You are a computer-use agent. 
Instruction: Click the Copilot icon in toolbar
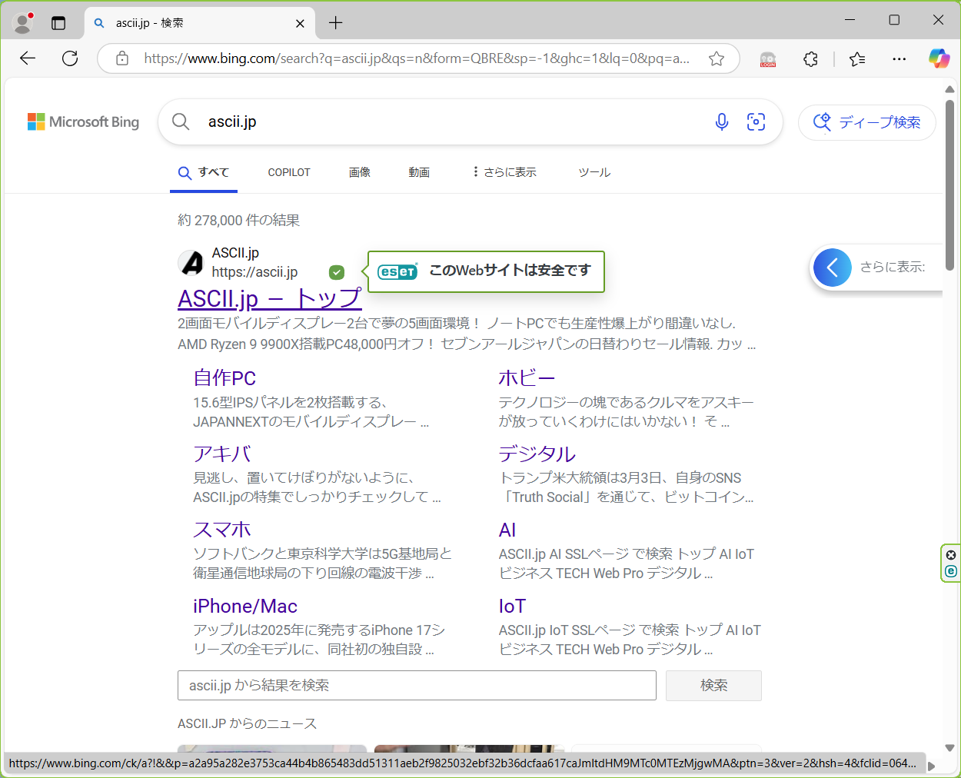point(938,58)
